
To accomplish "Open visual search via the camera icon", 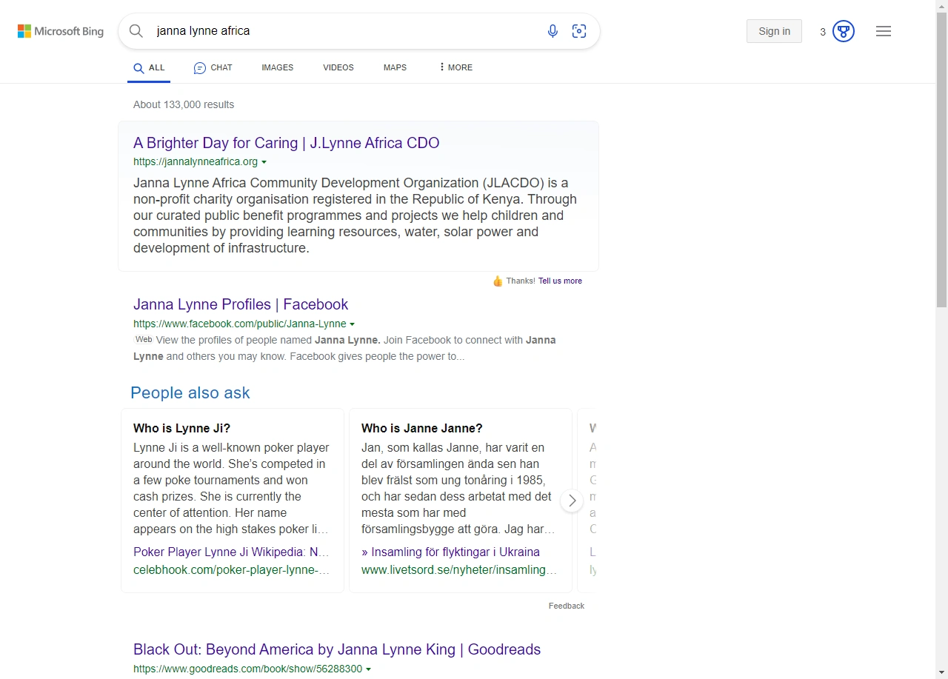I will click(579, 30).
